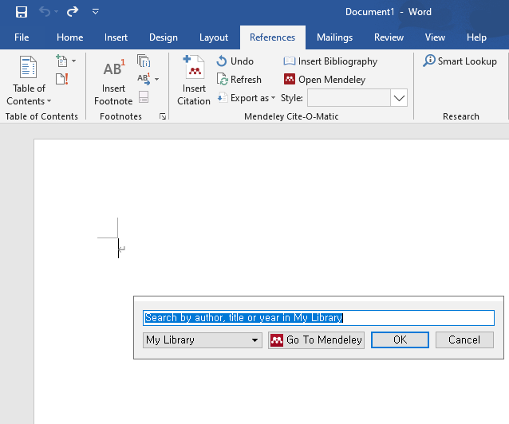509x424 pixels.
Task: Click Insert Bibliography
Action: pos(330,61)
